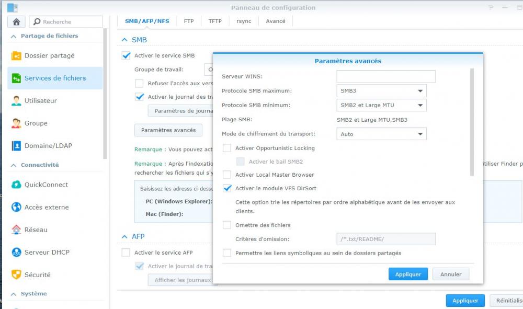Switch to the rsync tab
523x309 pixels.
244,21
